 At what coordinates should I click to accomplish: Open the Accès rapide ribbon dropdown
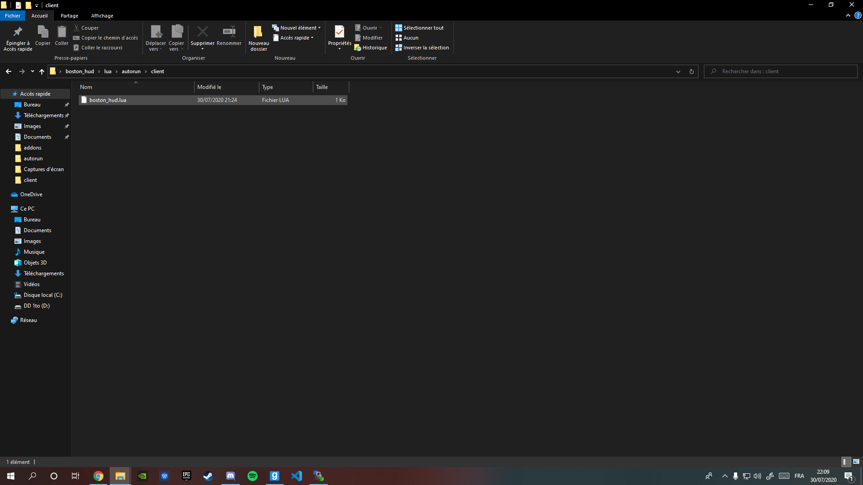pyautogui.click(x=294, y=38)
